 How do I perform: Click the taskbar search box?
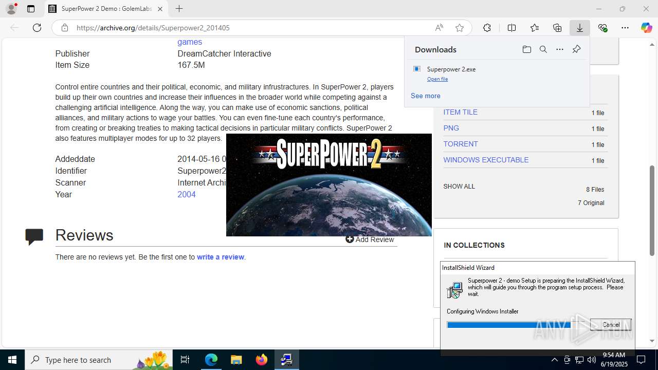(99, 360)
